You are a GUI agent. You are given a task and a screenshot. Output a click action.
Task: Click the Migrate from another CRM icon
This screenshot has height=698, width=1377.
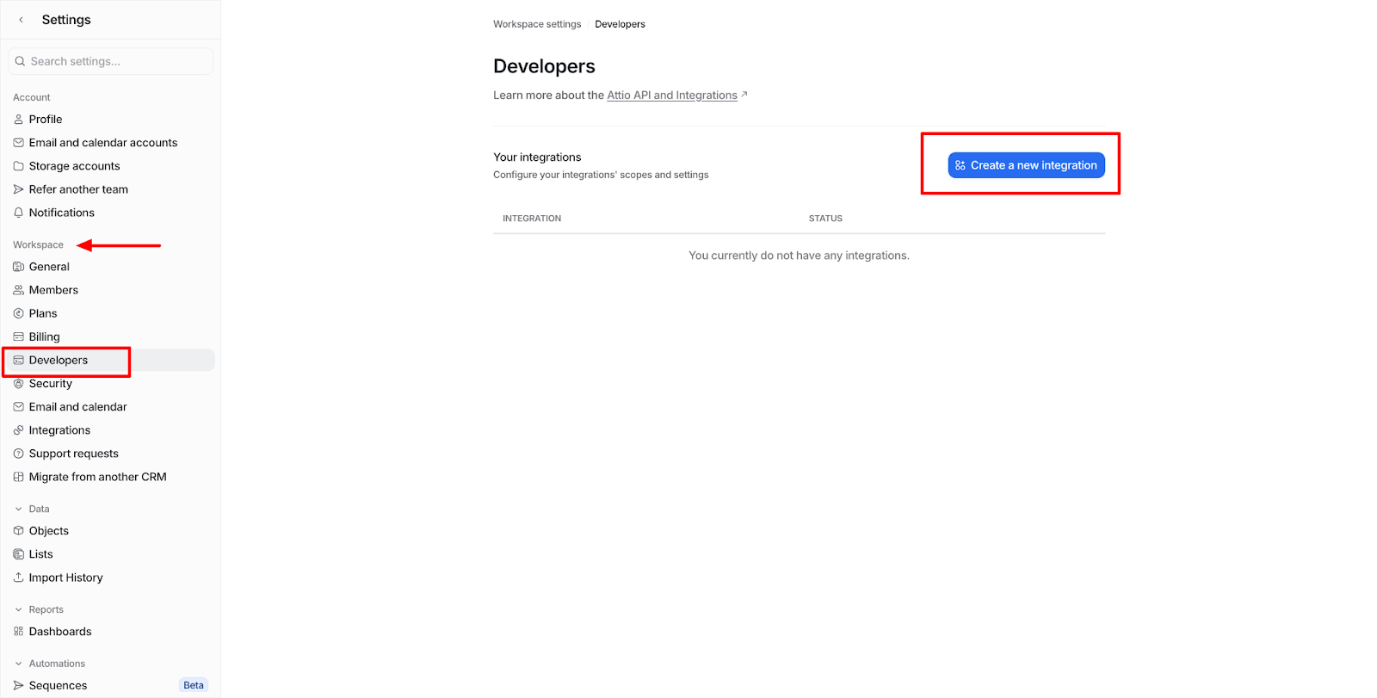tap(18, 477)
